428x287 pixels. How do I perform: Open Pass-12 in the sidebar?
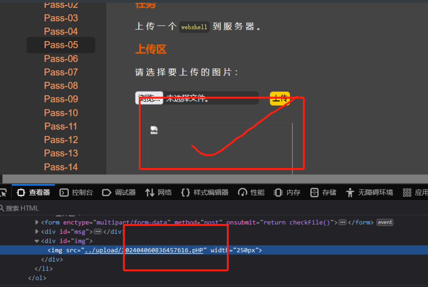pos(61,139)
